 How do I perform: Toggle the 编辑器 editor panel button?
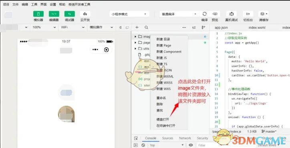[54, 14]
